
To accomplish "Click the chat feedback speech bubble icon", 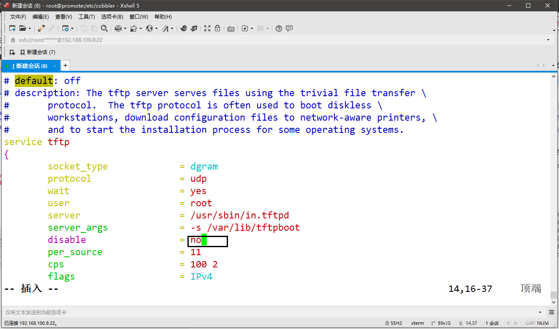I will click(289, 28).
